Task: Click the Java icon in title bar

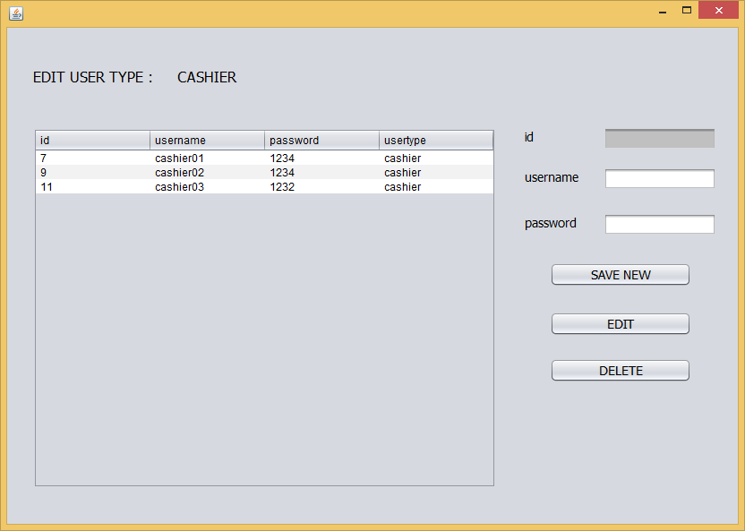Action: (16, 13)
